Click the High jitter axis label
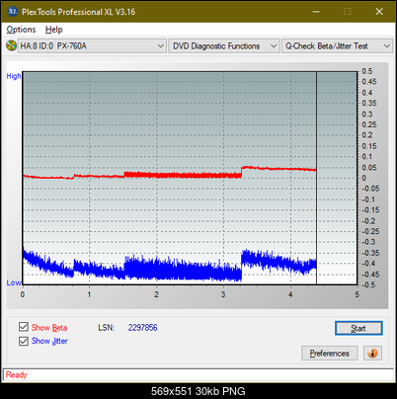The image size is (397, 399). (14, 76)
